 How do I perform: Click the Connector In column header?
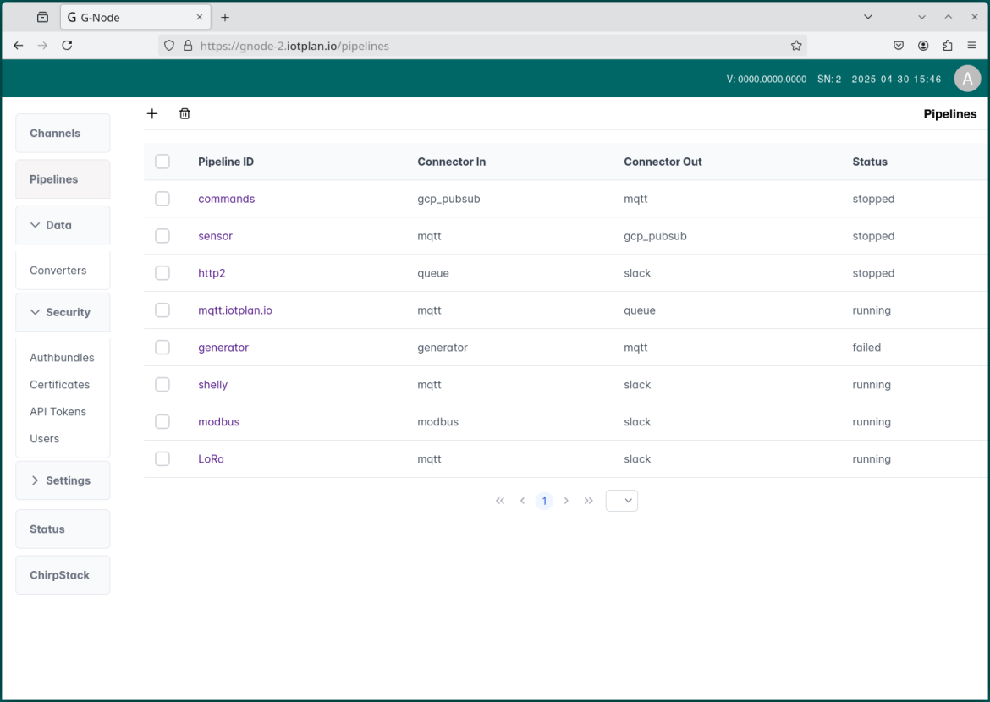(x=452, y=162)
